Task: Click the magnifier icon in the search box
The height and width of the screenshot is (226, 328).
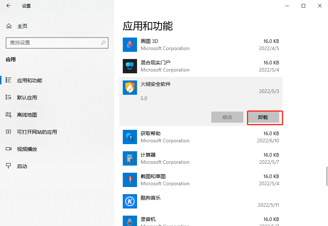Action: [103, 43]
